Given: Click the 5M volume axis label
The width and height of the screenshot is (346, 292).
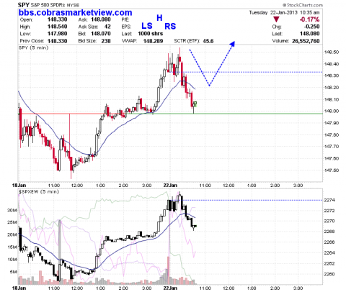Looking at the screenshot, I should [x=13, y=272].
